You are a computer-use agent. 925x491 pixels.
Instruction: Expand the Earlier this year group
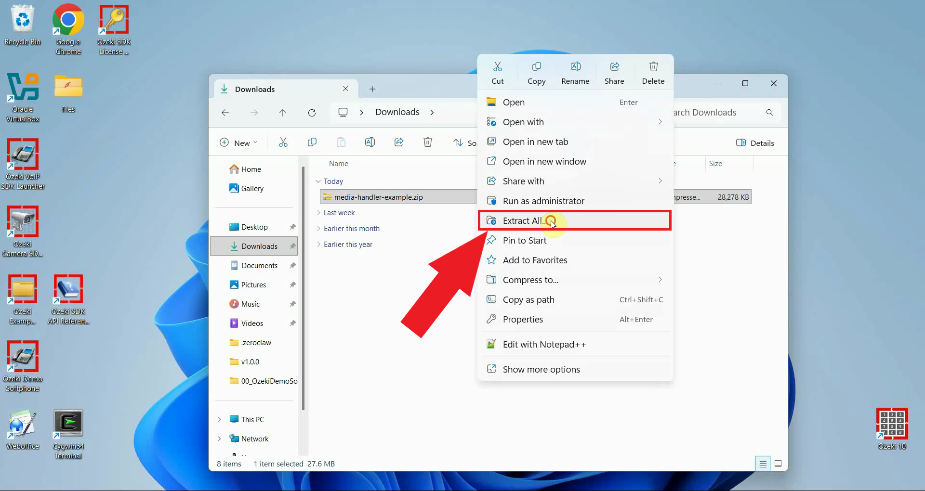(x=318, y=244)
